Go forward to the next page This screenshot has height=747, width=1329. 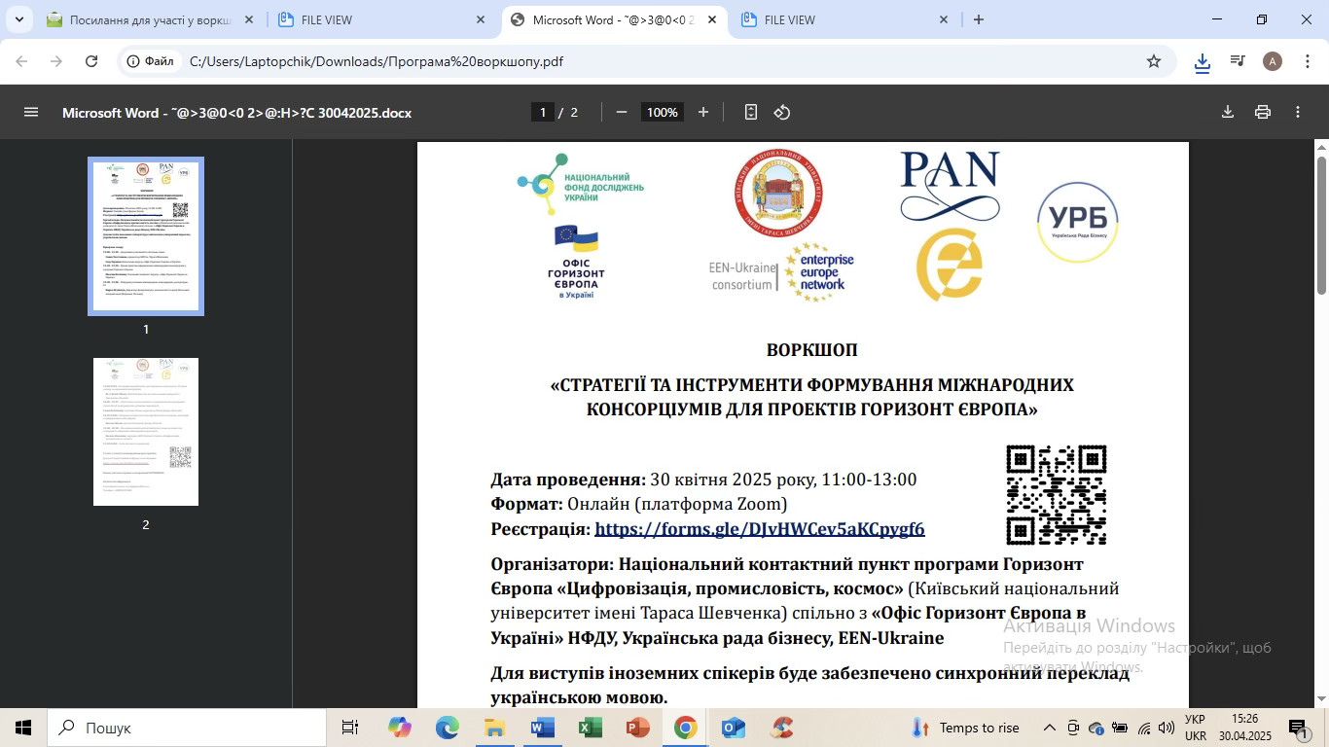click(56, 61)
